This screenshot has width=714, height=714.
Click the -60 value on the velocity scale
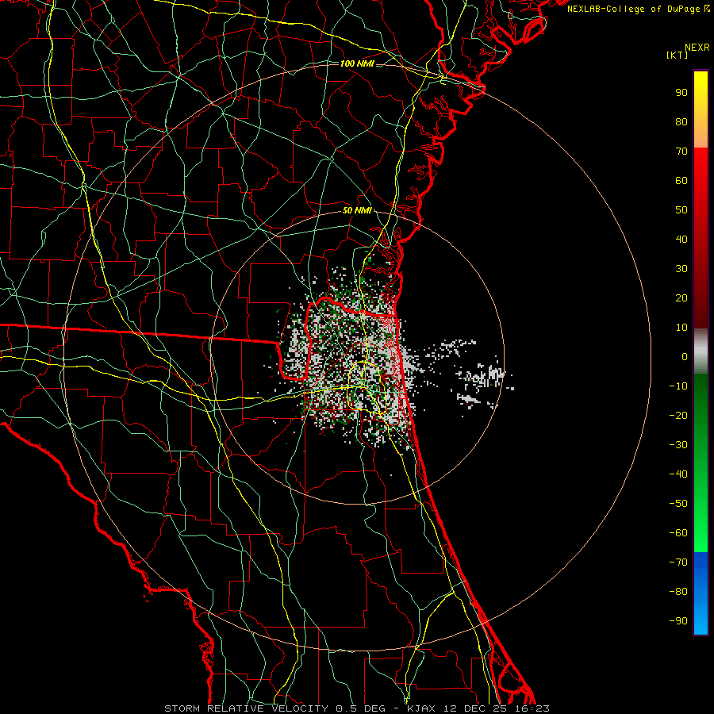click(x=678, y=533)
